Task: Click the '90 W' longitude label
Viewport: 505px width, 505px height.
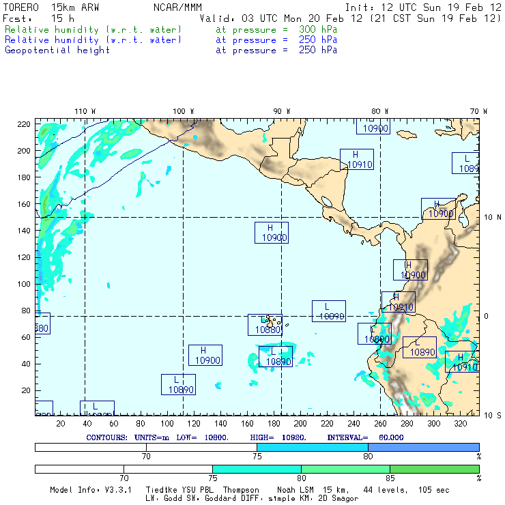Action: pos(281,111)
